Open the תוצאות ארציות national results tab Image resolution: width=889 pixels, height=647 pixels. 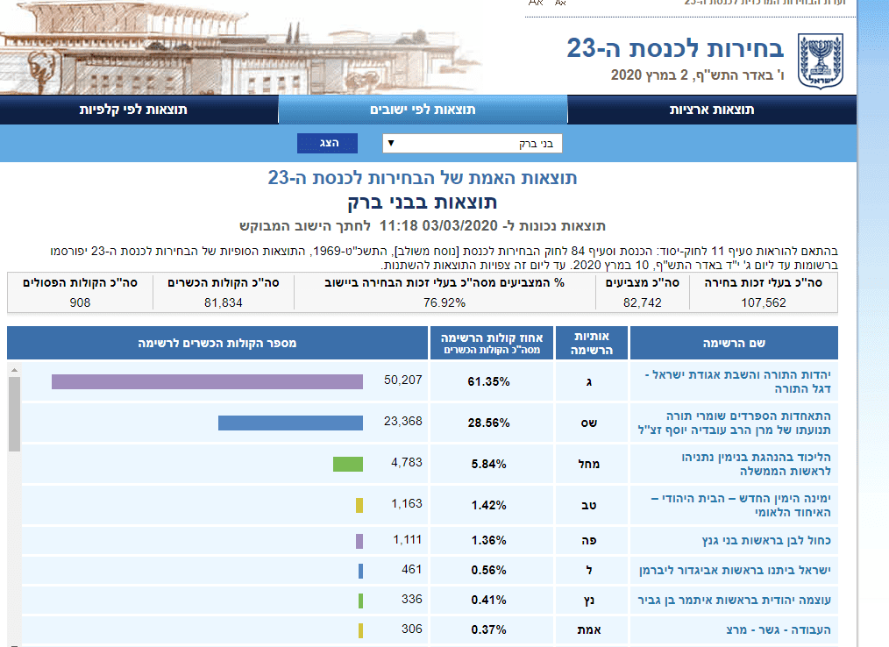click(x=712, y=110)
